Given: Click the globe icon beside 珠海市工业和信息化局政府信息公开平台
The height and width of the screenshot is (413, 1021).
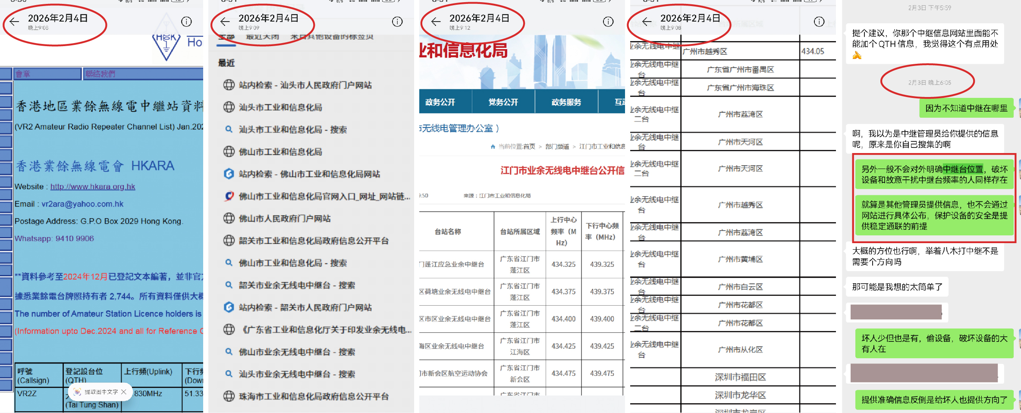Looking at the screenshot, I should 229,396.
